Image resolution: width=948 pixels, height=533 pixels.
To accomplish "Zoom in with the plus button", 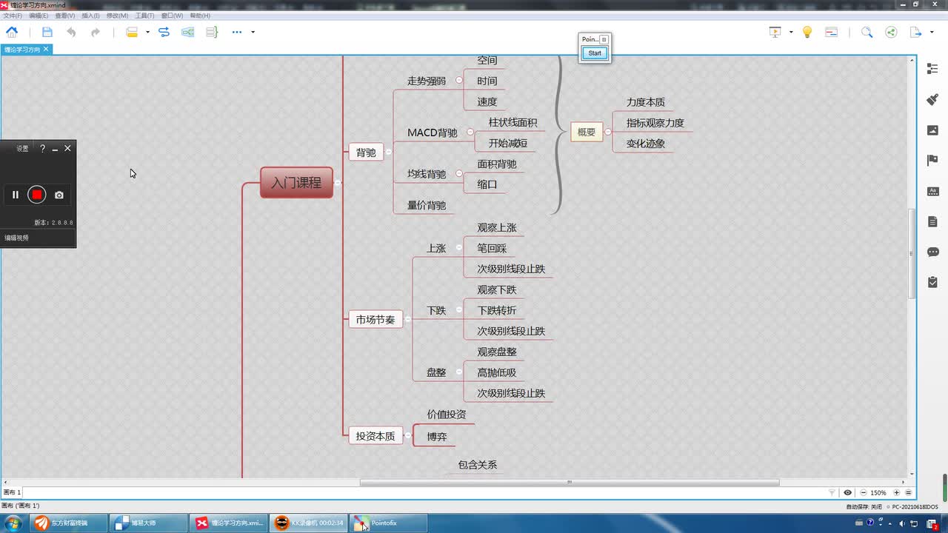I will [896, 492].
